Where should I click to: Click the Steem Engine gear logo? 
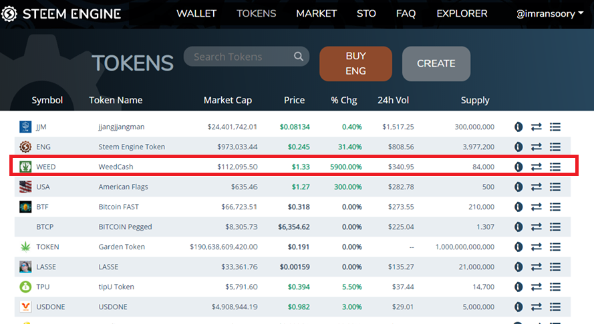point(9,14)
